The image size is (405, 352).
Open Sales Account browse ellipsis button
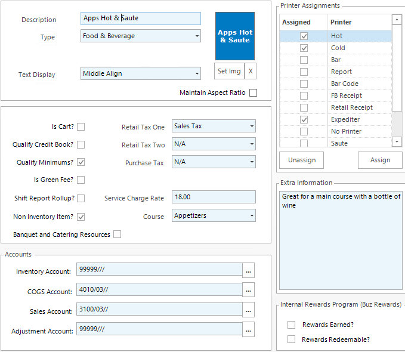pyautogui.click(x=249, y=310)
